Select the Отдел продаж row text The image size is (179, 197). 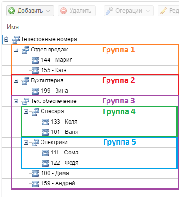click(50, 50)
